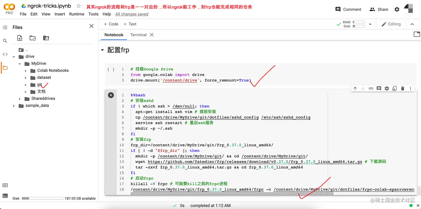This screenshot has height=209, width=421.
Task: Refresh the file browser
Action: click(33, 38)
